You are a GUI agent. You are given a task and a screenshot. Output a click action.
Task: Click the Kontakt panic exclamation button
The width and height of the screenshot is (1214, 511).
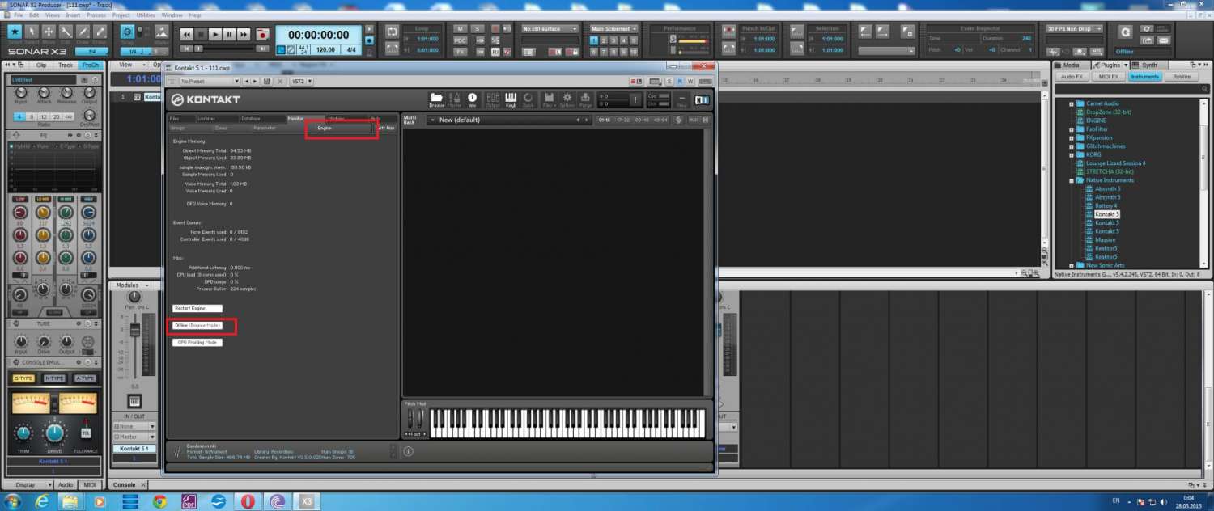[x=635, y=99]
